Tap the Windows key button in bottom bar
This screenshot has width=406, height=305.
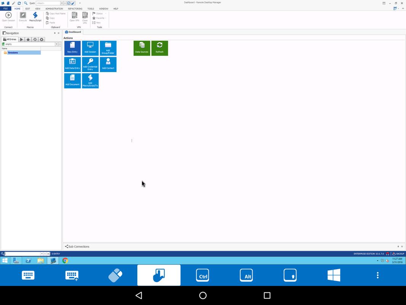coord(334,275)
